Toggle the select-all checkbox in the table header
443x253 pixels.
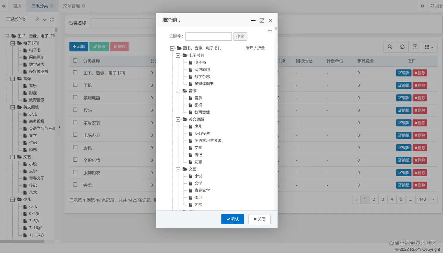pyautogui.click(x=75, y=61)
